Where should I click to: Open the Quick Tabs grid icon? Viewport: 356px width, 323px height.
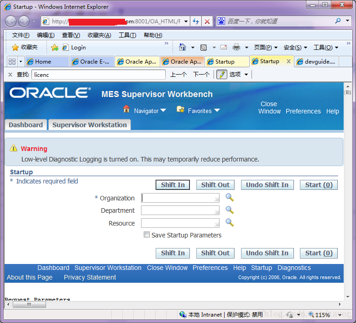tap(12, 61)
